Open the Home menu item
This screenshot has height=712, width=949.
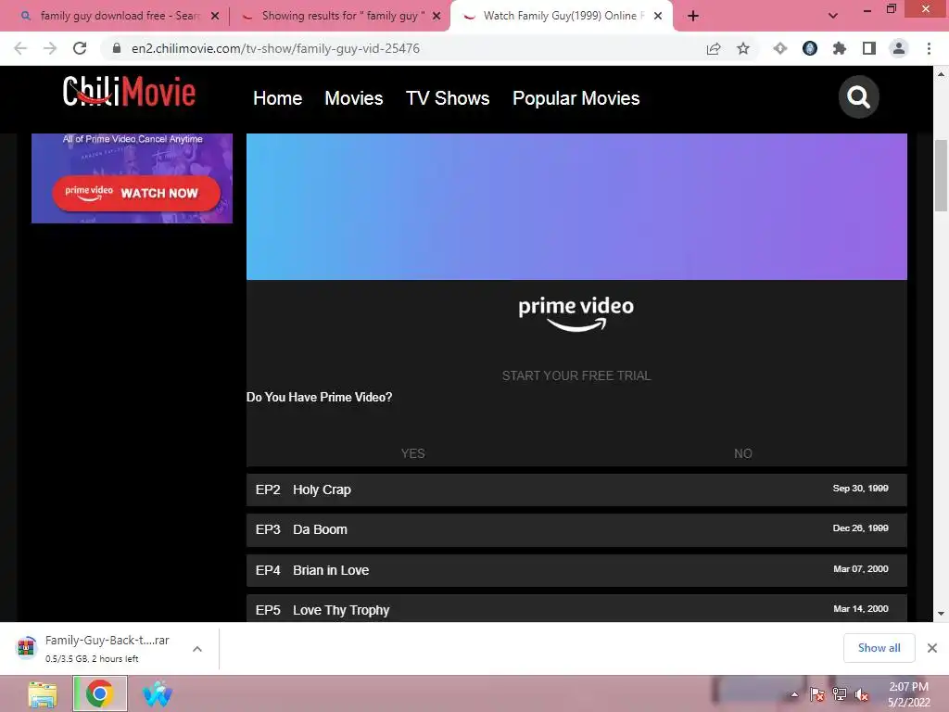(x=277, y=98)
